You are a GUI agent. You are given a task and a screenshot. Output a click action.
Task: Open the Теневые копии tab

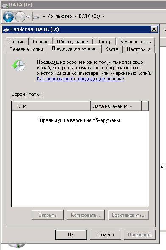(x=26, y=49)
